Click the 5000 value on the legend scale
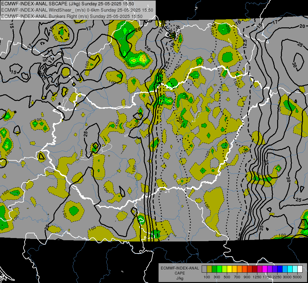308x283 pixels. (x=297, y=277)
